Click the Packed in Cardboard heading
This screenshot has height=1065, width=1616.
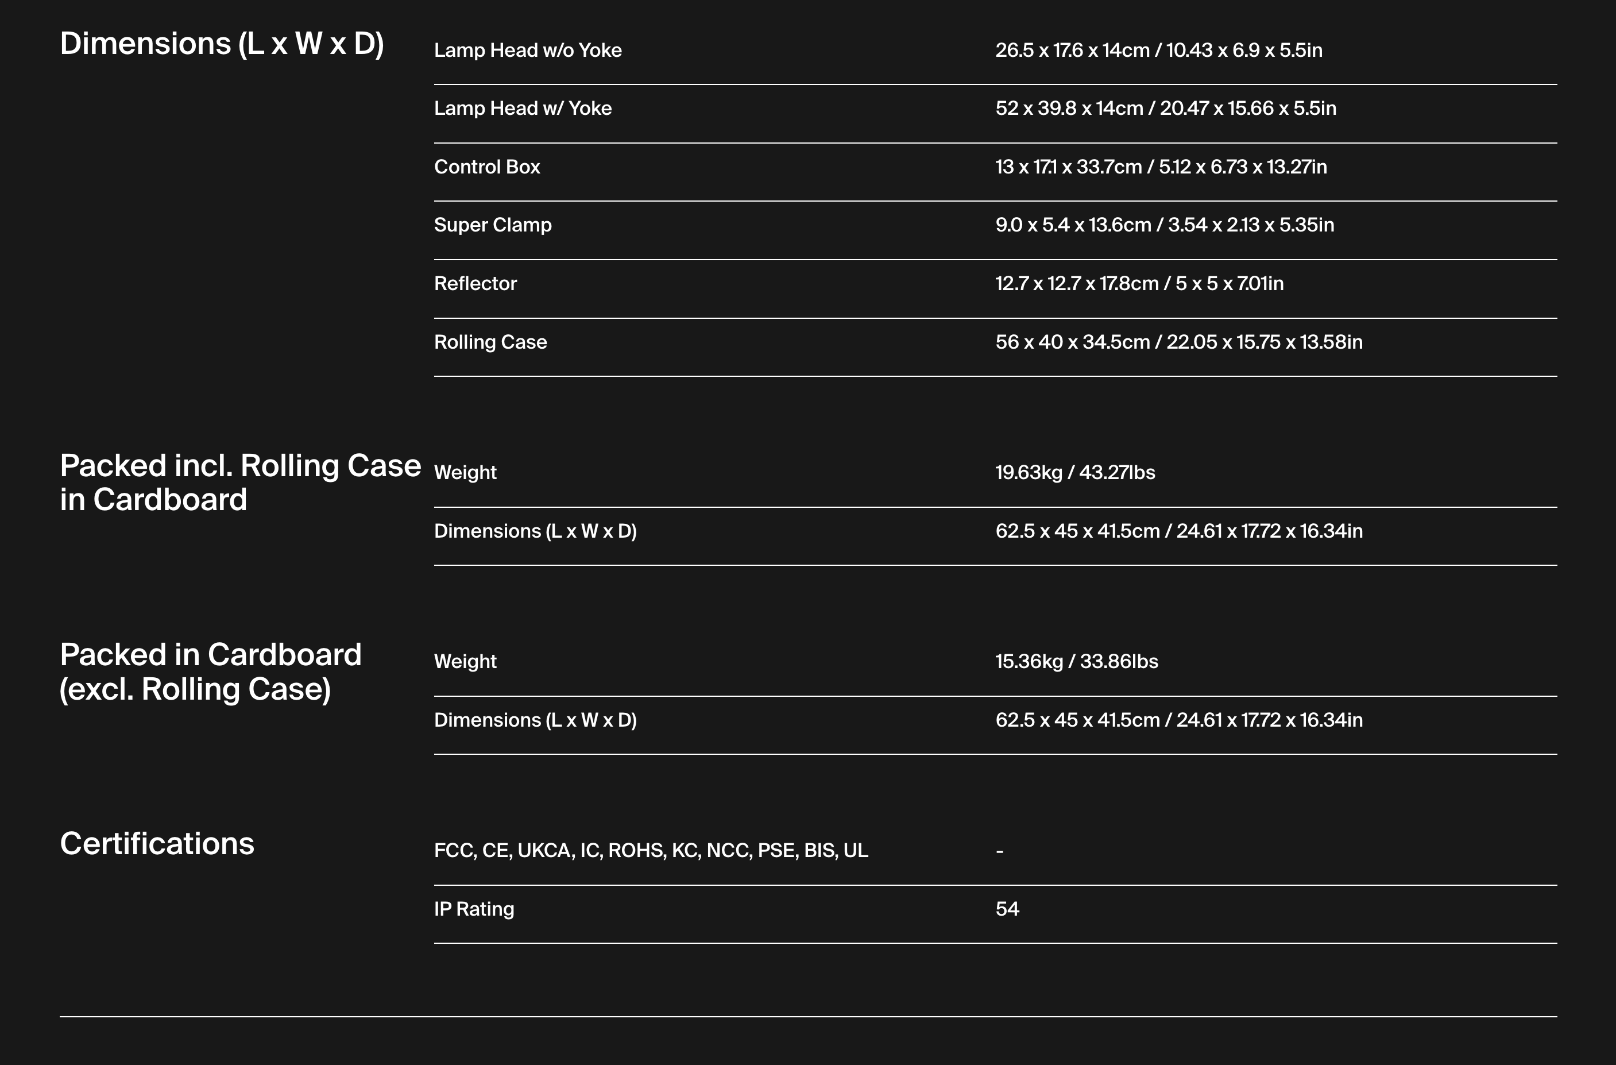point(211,672)
